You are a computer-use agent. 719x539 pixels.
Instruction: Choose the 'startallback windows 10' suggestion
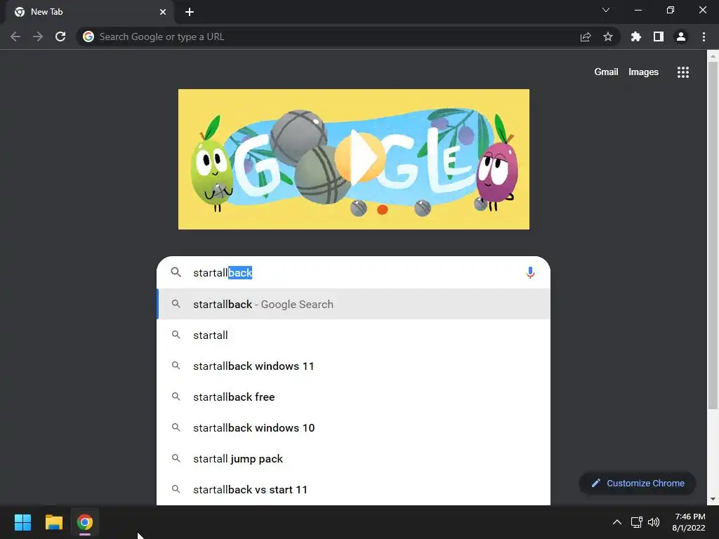coord(354,427)
